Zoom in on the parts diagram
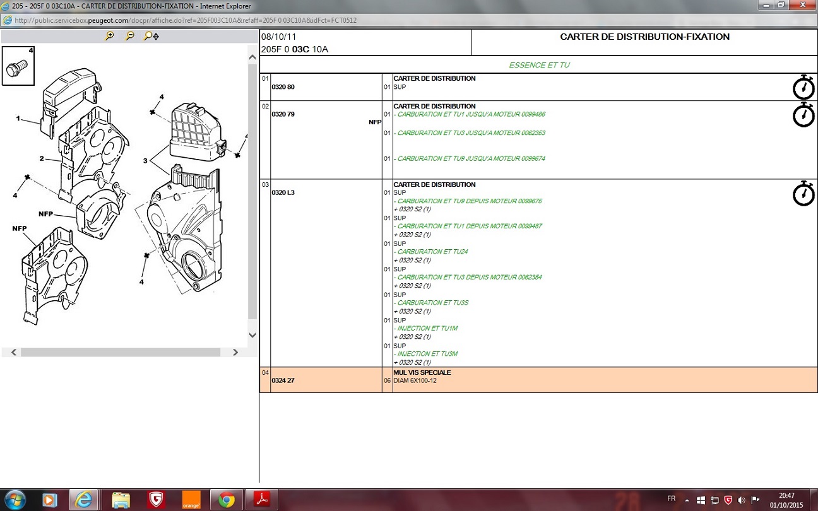This screenshot has height=511, width=818. tap(109, 37)
